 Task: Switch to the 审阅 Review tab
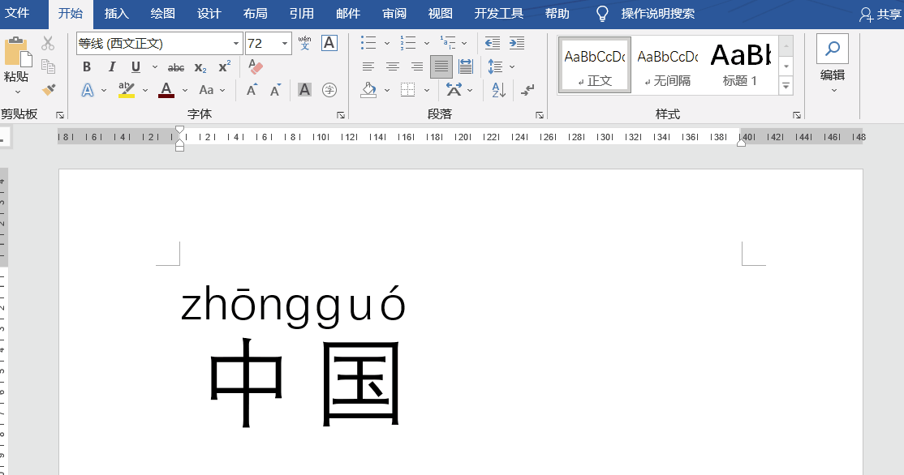click(394, 13)
